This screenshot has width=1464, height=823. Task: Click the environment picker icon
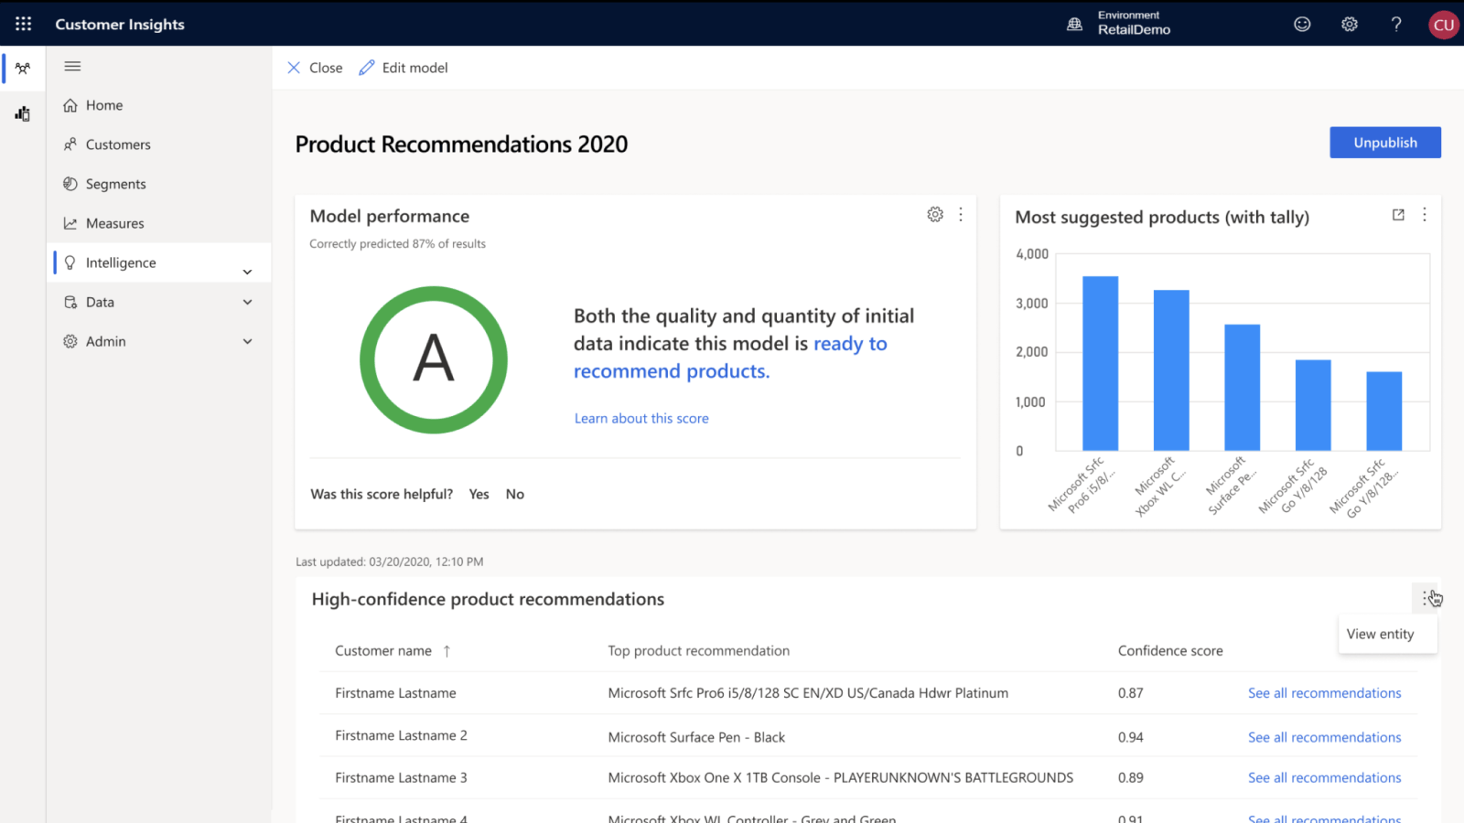point(1074,24)
